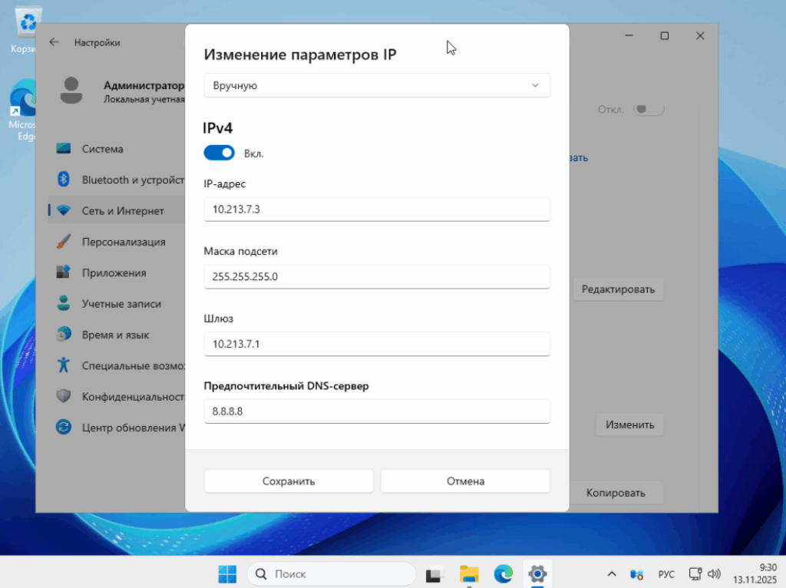Click the РУС language indicator
Screen dimensions: 786x588
click(x=666, y=574)
